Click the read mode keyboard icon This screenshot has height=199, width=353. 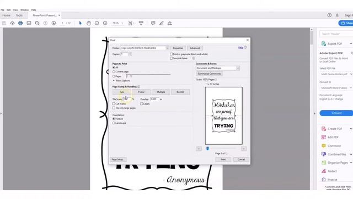(141, 23)
